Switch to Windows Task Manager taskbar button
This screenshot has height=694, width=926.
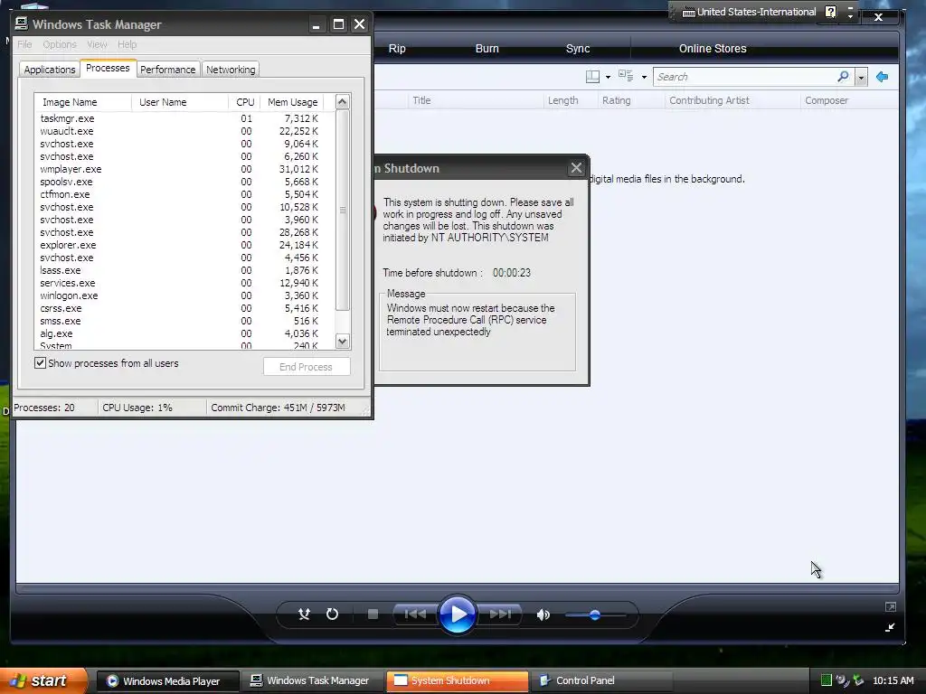click(312, 681)
